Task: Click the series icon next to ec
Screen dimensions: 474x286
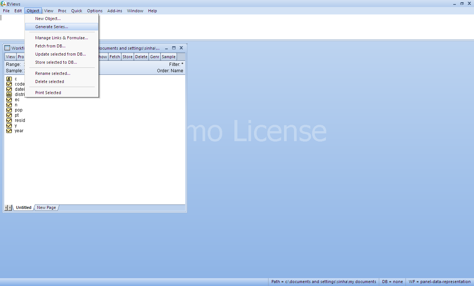Action: pos(9,100)
